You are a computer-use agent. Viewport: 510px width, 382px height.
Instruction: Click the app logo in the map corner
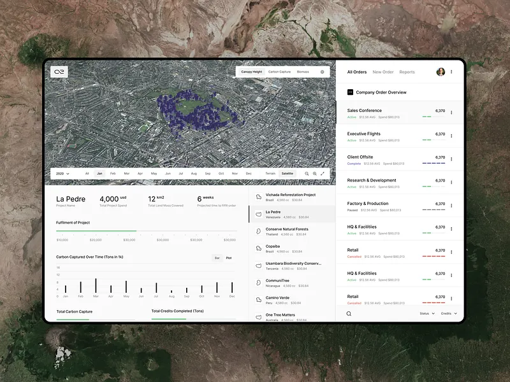[x=59, y=72]
